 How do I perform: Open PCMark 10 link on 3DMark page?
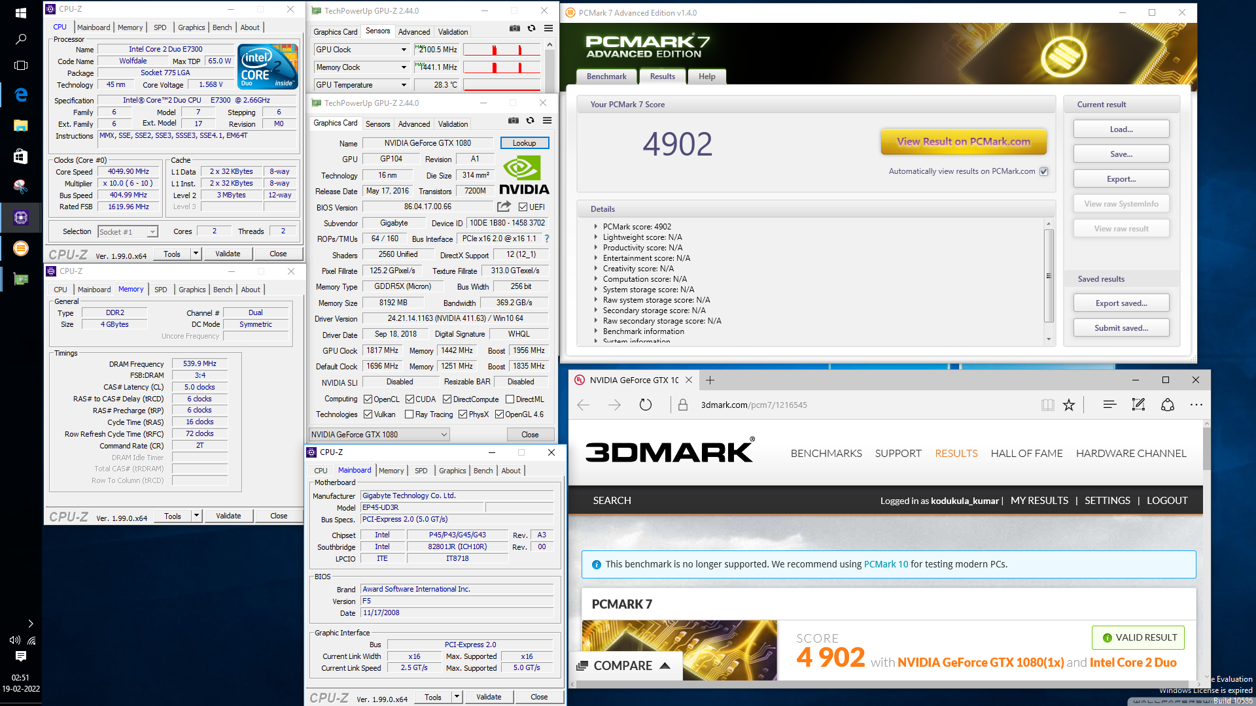[886, 564]
